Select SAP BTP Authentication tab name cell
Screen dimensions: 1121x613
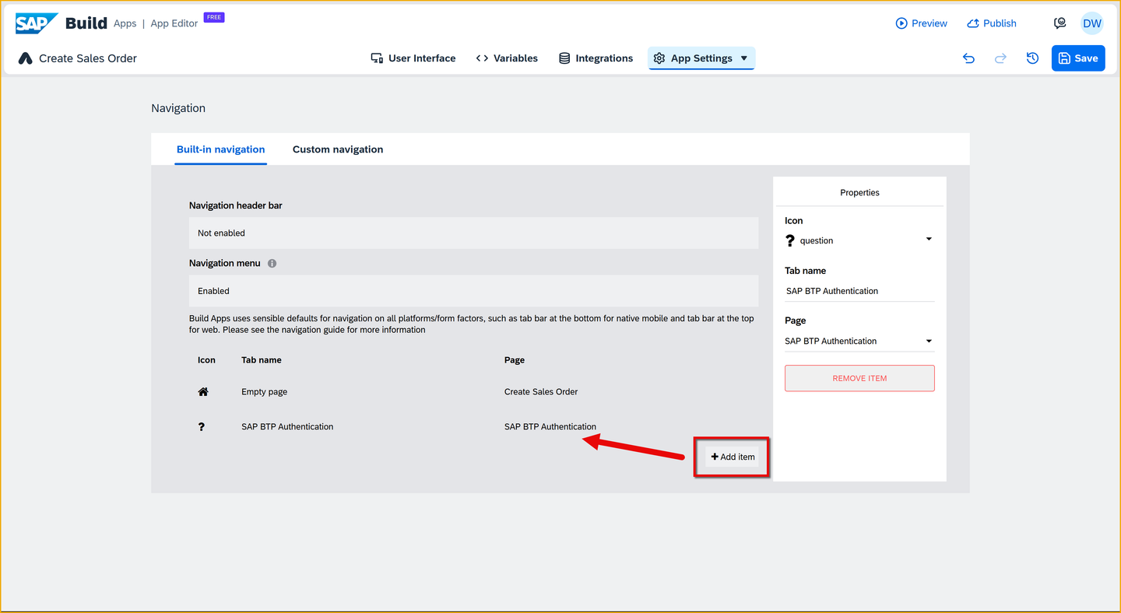[x=287, y=426]
